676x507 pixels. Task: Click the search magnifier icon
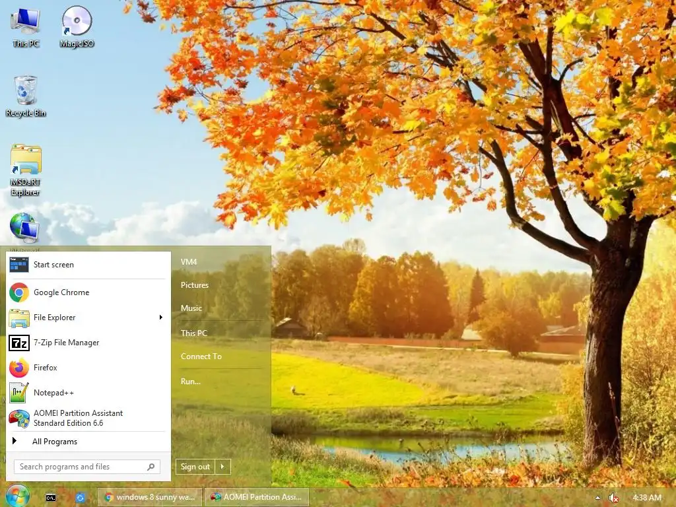click(x=151, y=467)
